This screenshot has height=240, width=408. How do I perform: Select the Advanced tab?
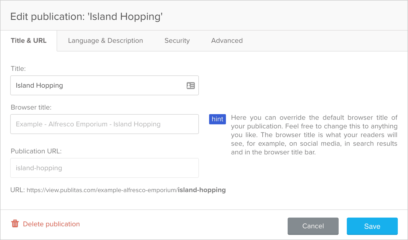coord(227,41)
